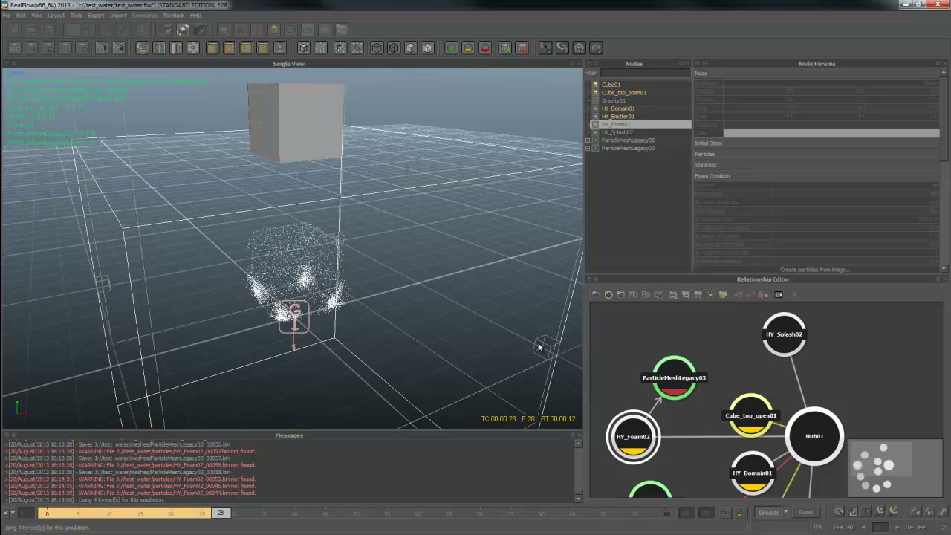Click the Simulate button
Viewport: 951px width, 535px height.
(x=769, y=512)
